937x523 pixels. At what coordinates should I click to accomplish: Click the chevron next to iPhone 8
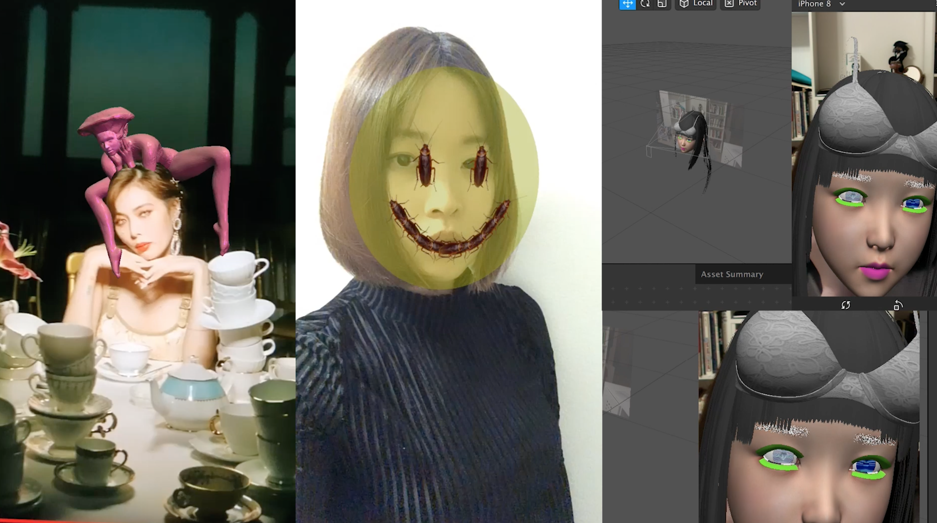(842, 4)
